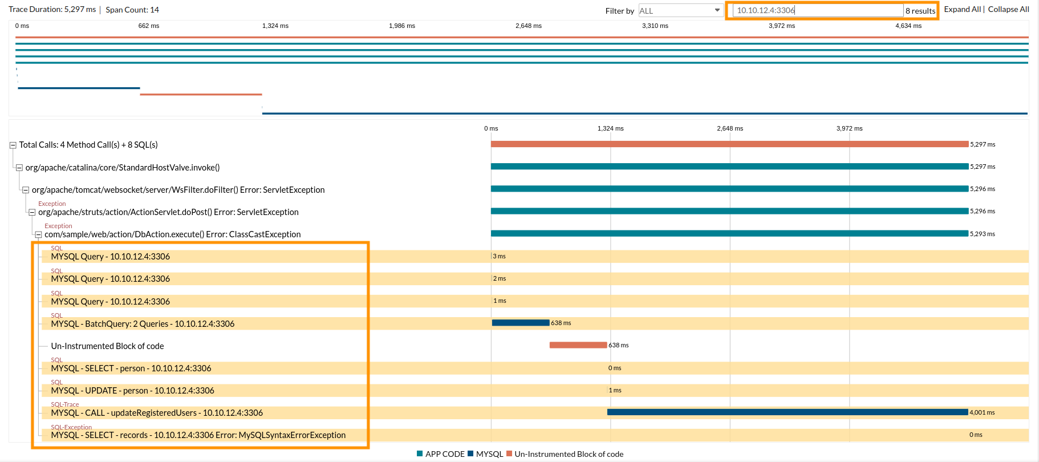The width and height of the screenshot is (1039, 462).
Task: Click Collapse All link
Action: coord(1008,9)
